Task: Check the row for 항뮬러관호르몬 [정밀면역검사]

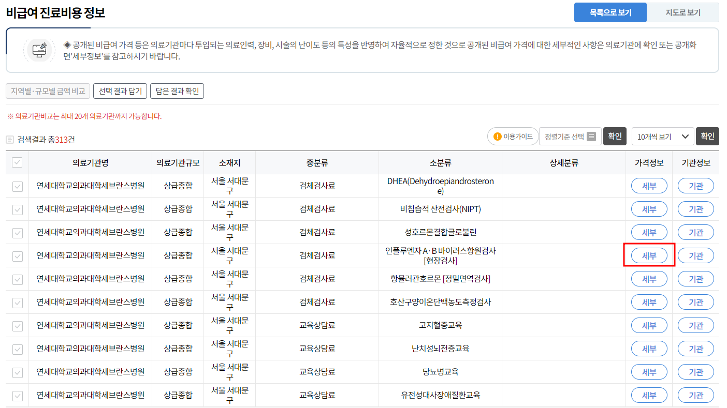Action: (18, 279)
